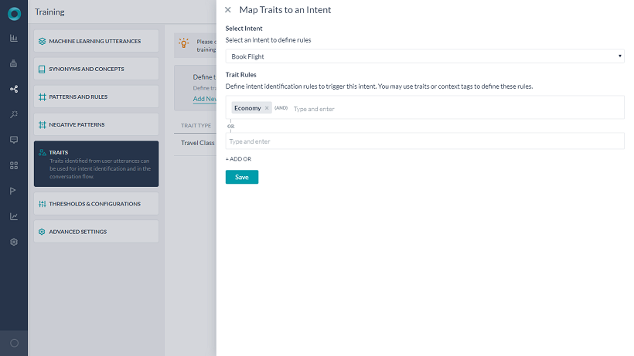634x356 pixels.
Task: Open Synonyms and Concepts section
Action: (x=96, y=69)
